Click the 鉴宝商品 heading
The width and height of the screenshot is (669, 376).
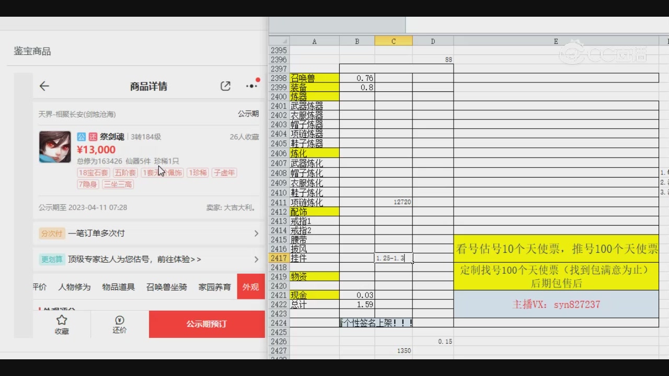tap(32, 51)
